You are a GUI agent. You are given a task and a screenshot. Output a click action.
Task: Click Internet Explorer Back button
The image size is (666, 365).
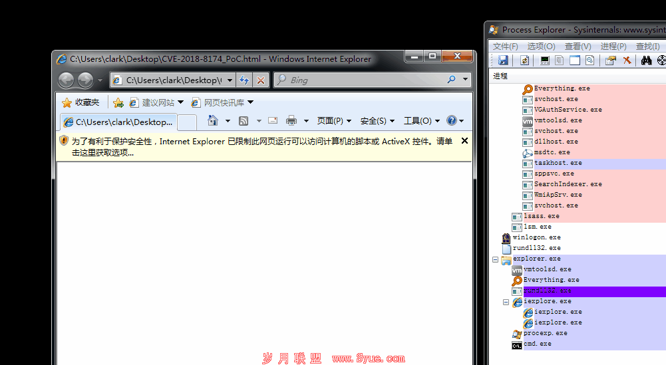tap(66, 80)
